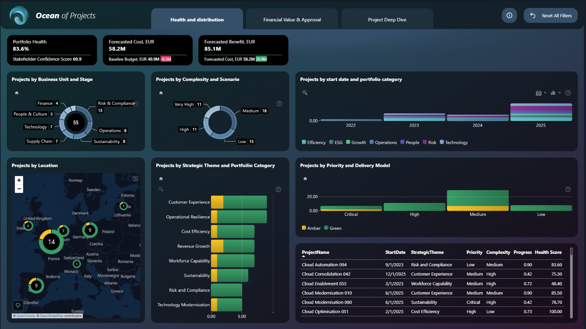Open help icon in Complexity and Scenario chart
The height and width of the screenshot is (329, 586).
[x=279, y=104]
